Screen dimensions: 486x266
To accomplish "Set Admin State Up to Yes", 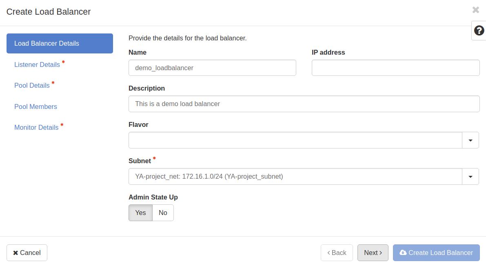I will (140, 213).
